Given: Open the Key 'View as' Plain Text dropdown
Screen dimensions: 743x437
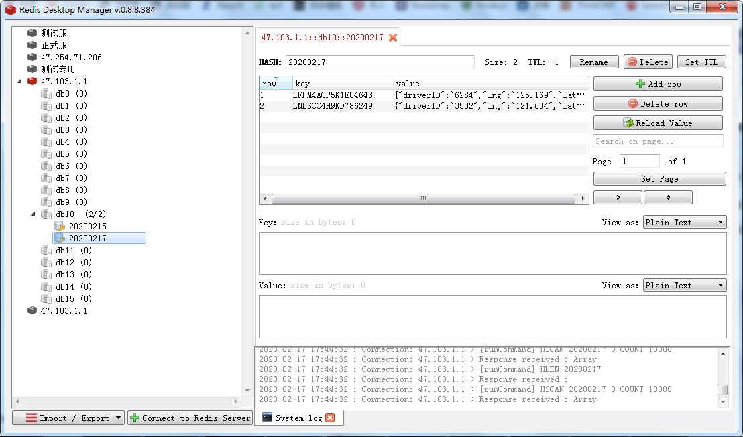Looking at the screenshot, I should [x=685, y=222].
